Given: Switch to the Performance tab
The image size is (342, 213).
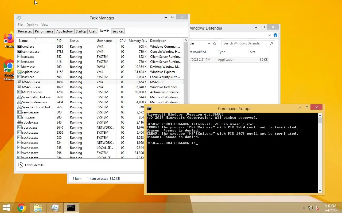Looking at the screenshot, I should pos(44,31).
